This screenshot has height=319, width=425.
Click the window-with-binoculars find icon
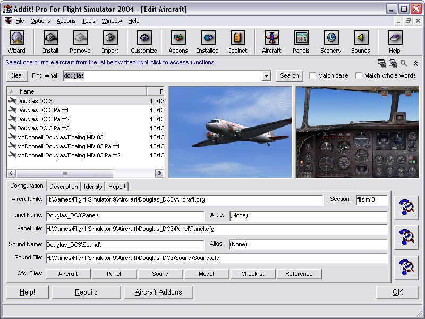pyautogui.click(x=381, y=63)
